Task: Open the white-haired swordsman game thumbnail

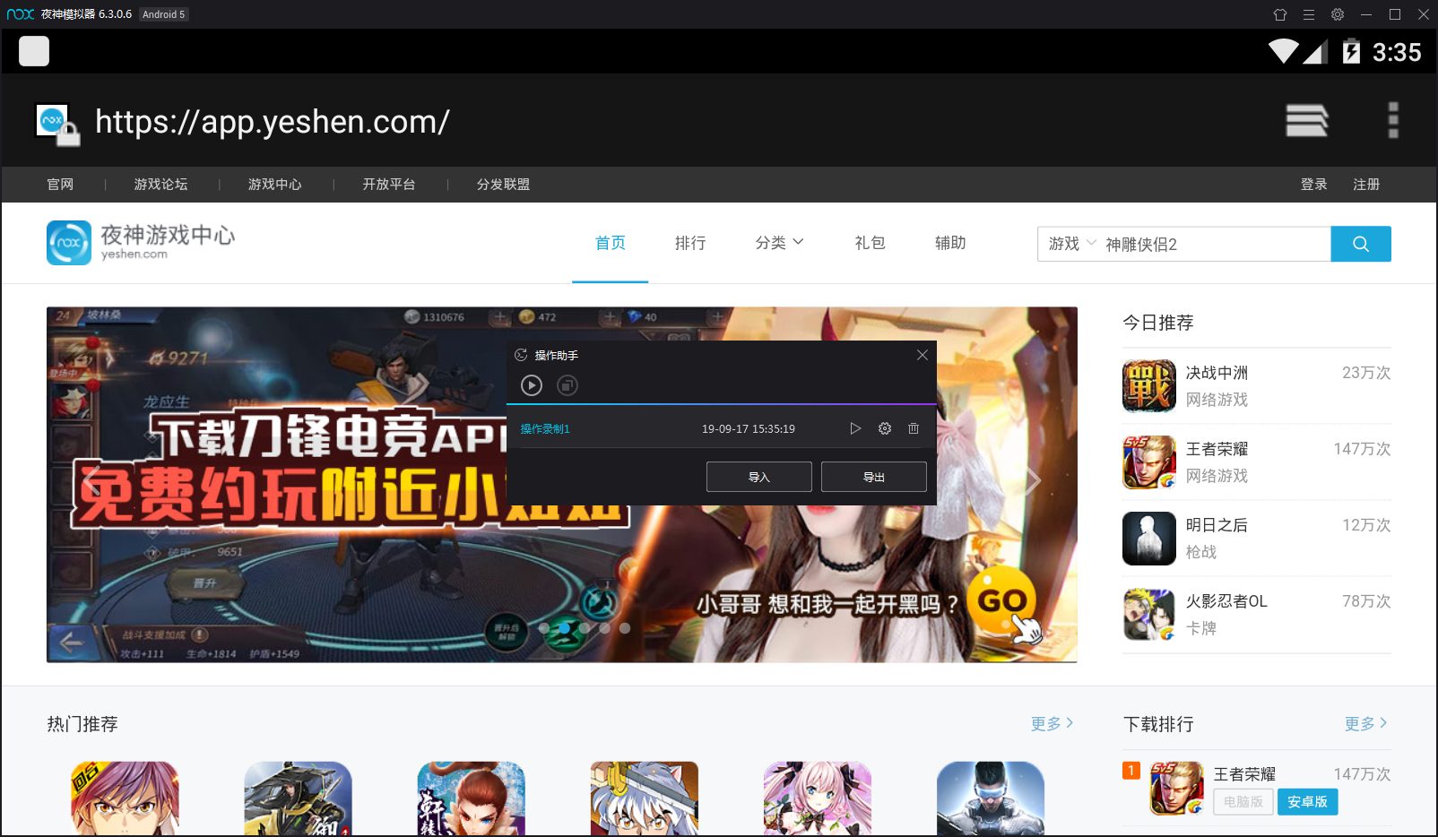Action: click(x=645, y=798)
